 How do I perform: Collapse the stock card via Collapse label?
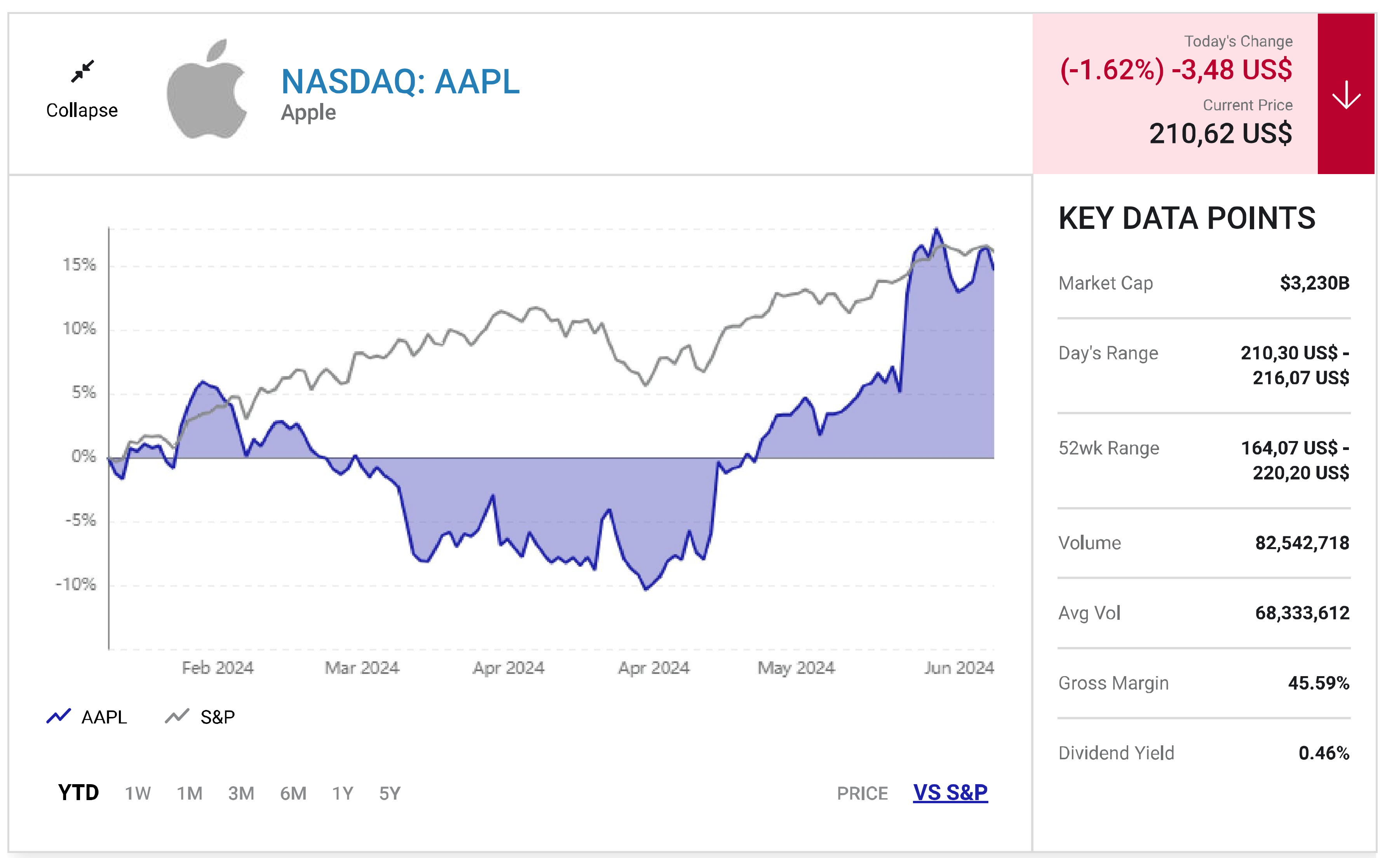pos(82,110)
